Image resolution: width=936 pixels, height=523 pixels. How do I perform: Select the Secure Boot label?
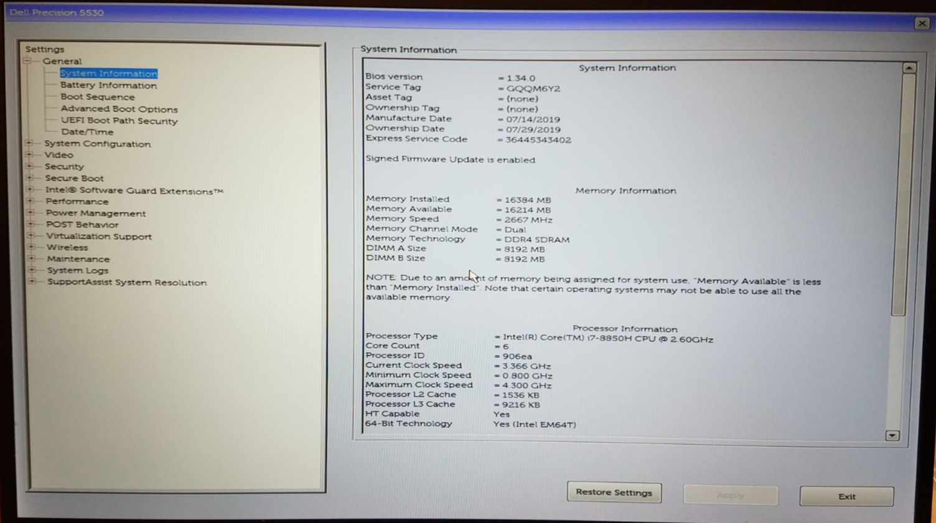[74, 178]
